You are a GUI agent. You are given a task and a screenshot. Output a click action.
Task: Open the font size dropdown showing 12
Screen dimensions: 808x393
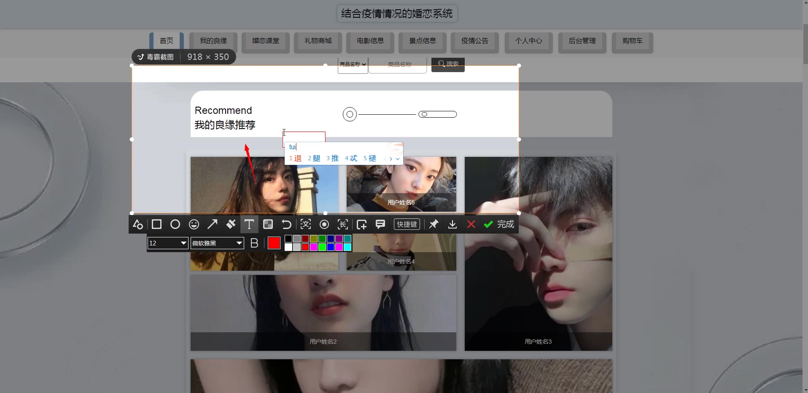click(x=167, y=243)
